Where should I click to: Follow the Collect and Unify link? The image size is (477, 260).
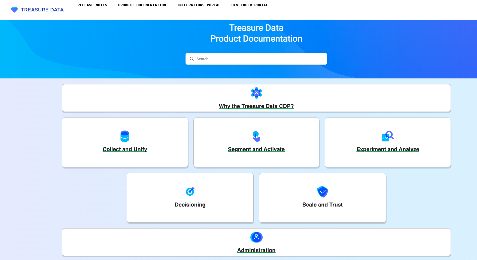125,149
